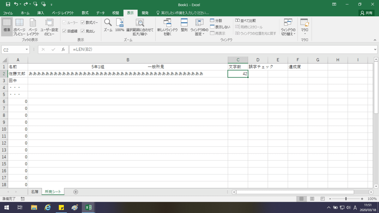The image size is (379, 213).
Task: Open the ズーム magnifier dialog
Action: click(x=108, y=25)
